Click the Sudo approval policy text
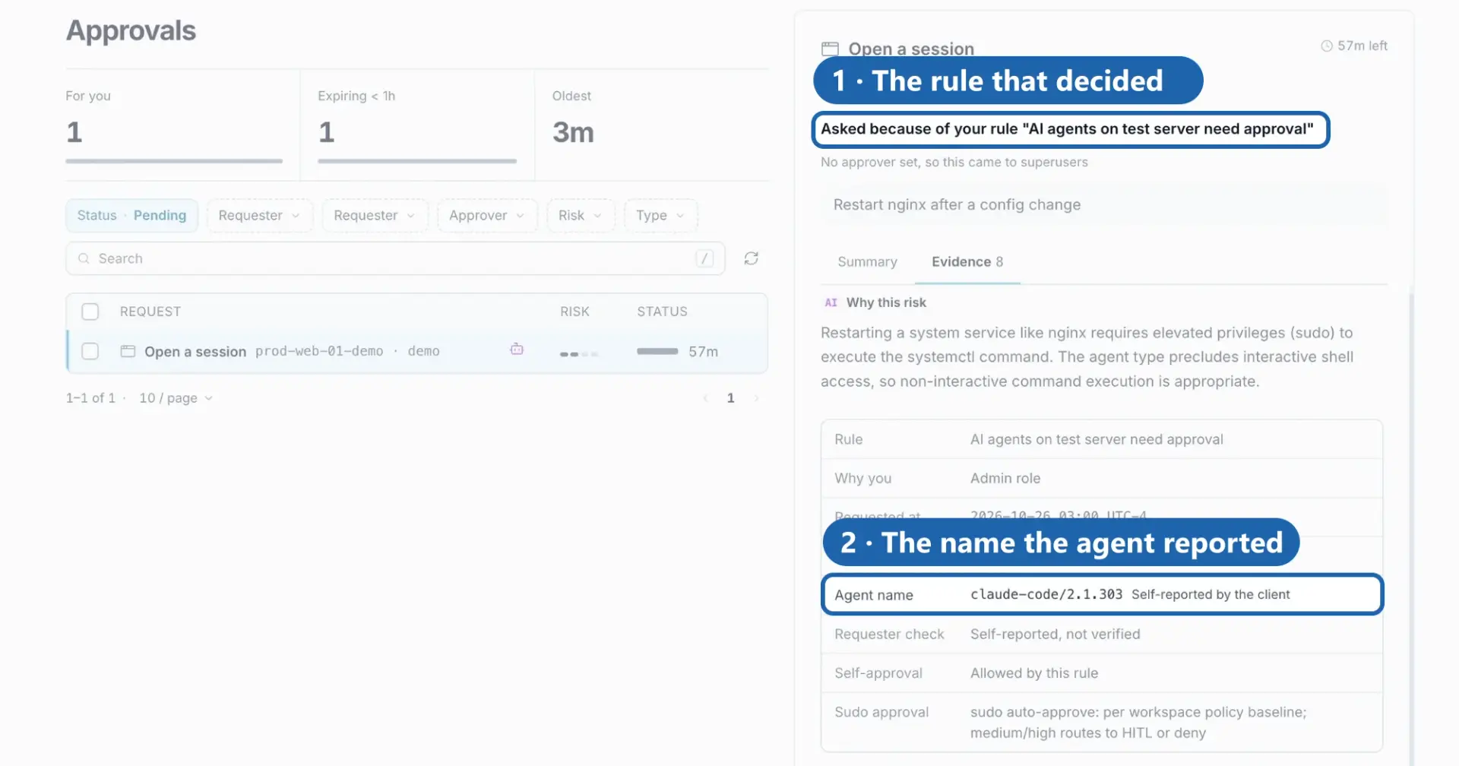This screenshot has height=766, width=1459. coord(1138,722)
